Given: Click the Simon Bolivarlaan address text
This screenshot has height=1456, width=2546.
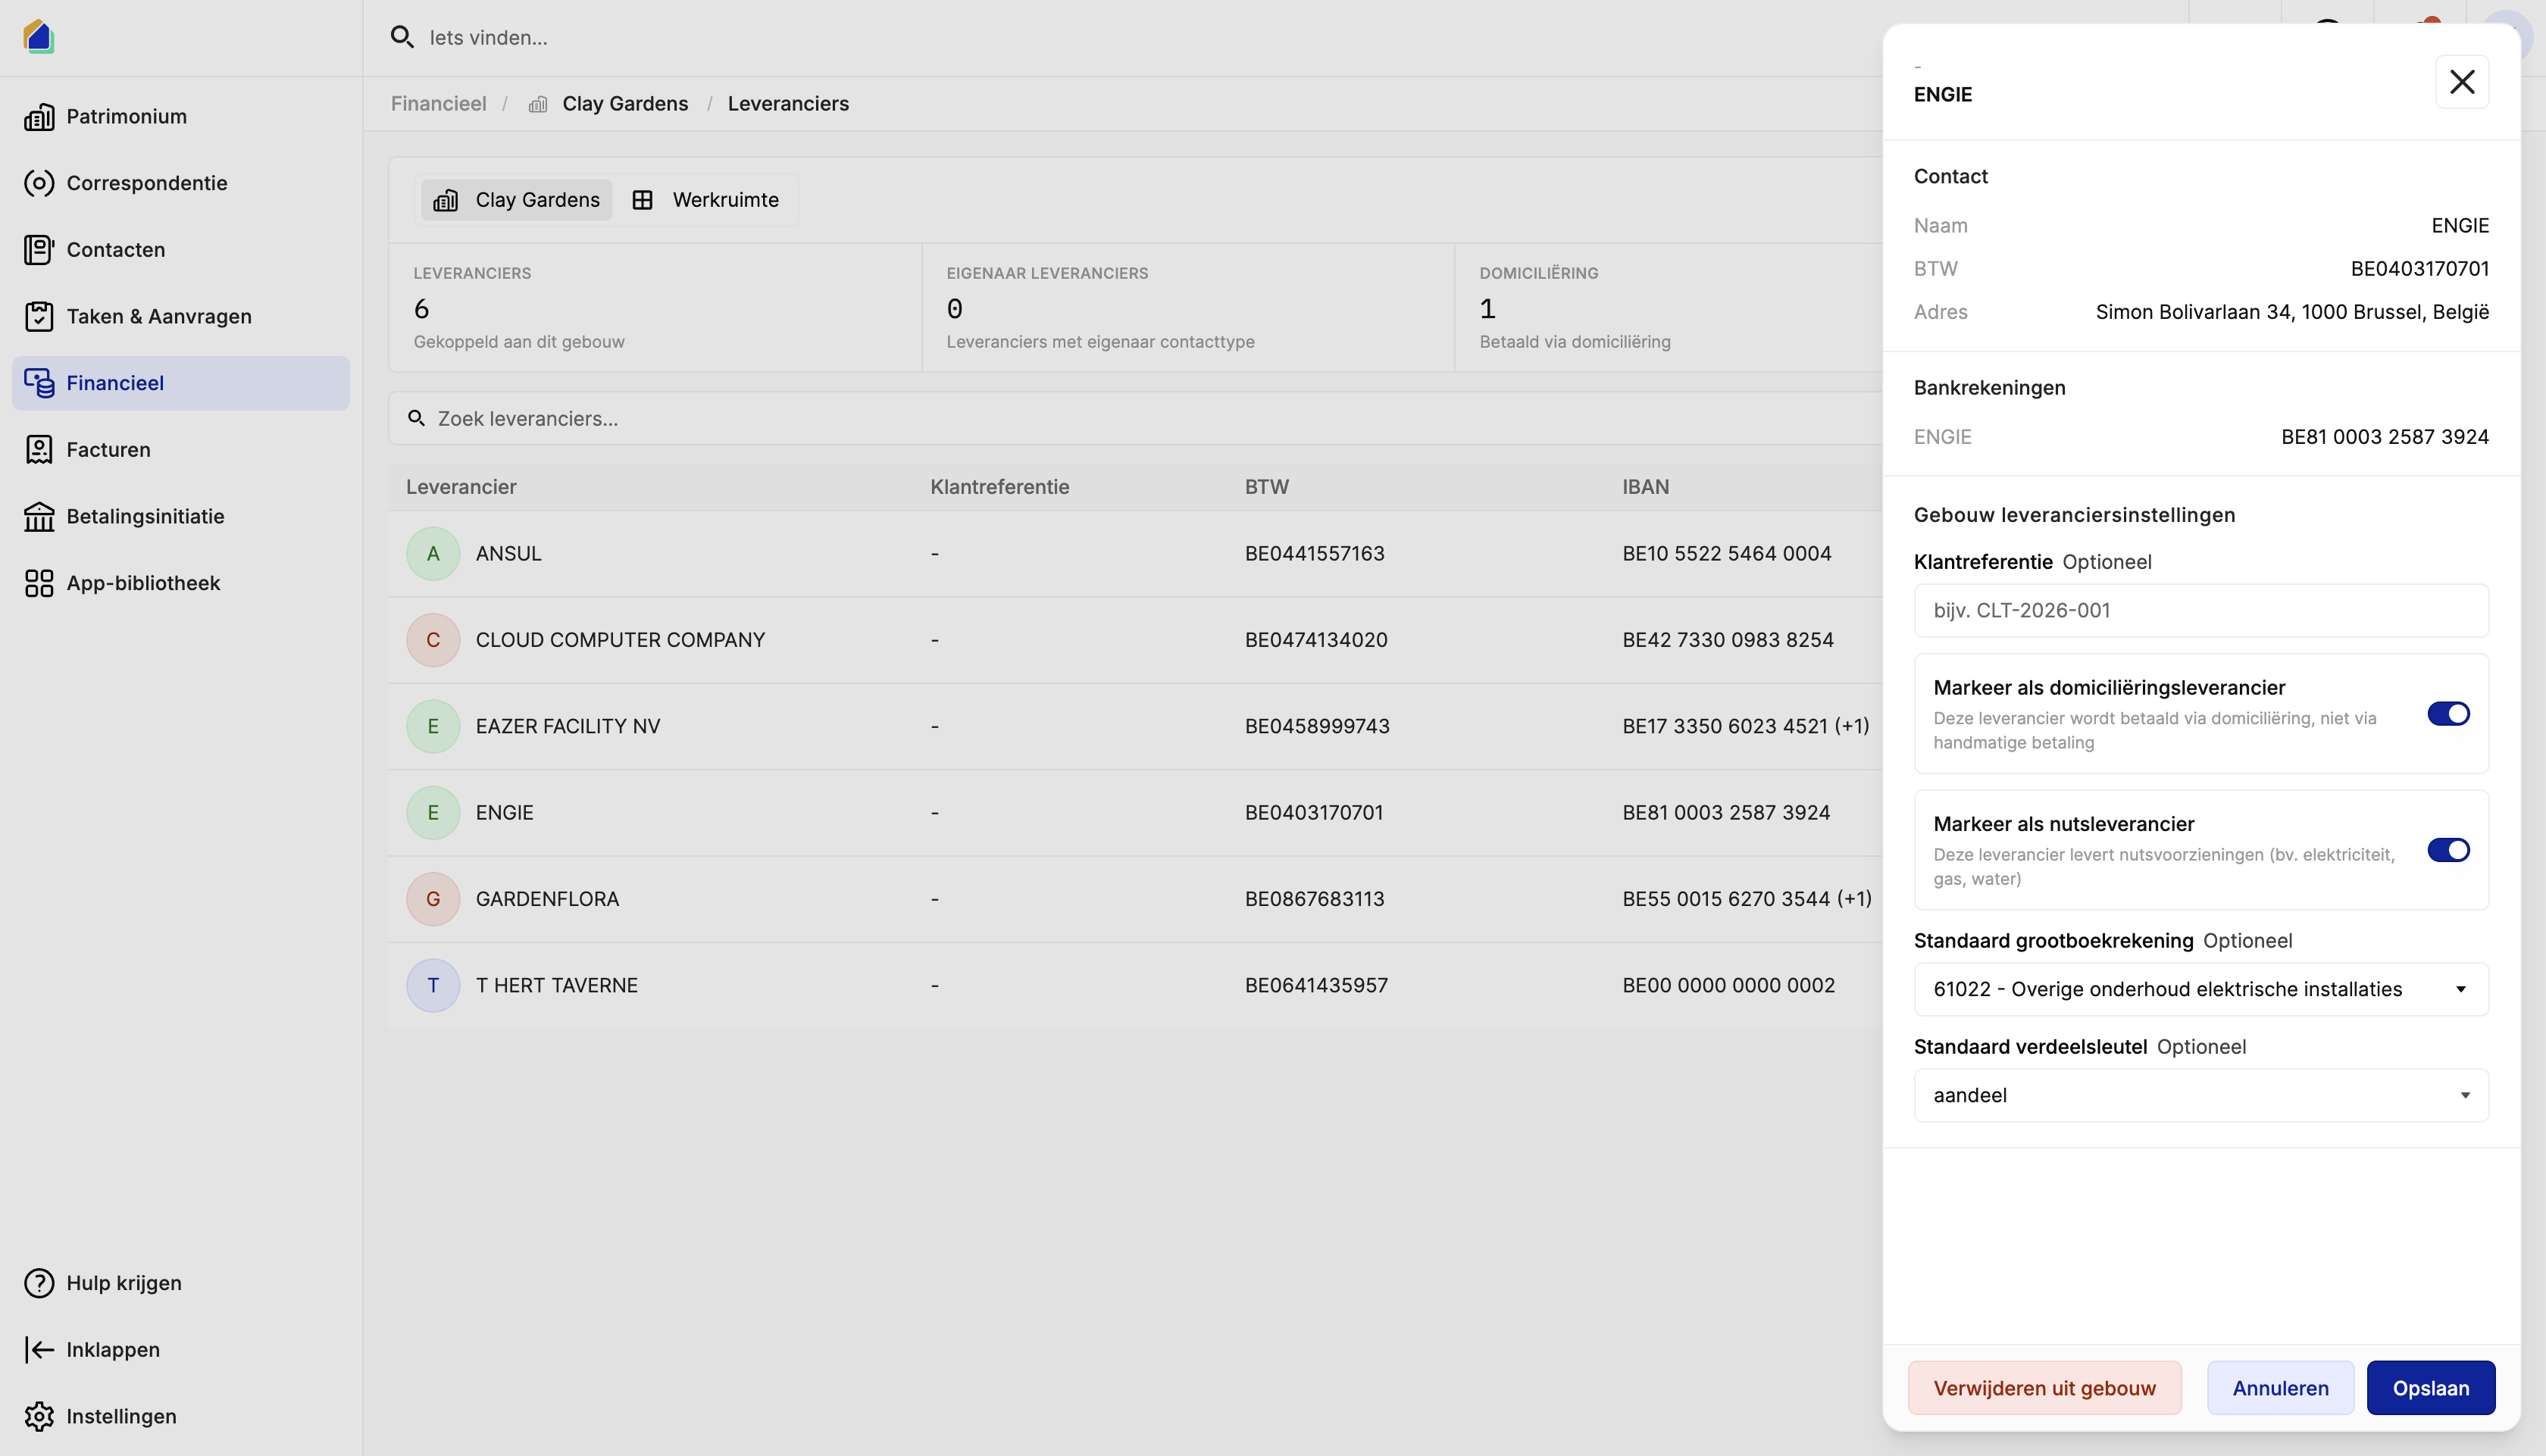Looking at the screenshot, I should click(x=2292, y=312).
